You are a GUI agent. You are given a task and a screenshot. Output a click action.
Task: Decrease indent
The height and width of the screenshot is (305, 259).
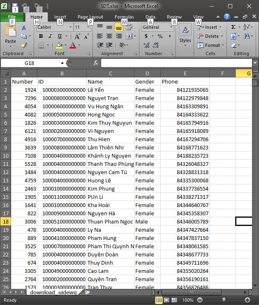[x=100, y=45]
